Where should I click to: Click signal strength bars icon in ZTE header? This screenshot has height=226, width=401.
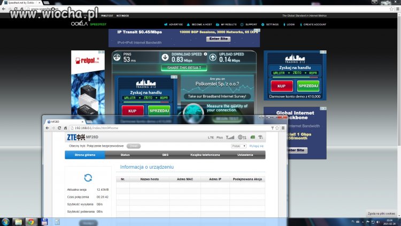[230, 137]
